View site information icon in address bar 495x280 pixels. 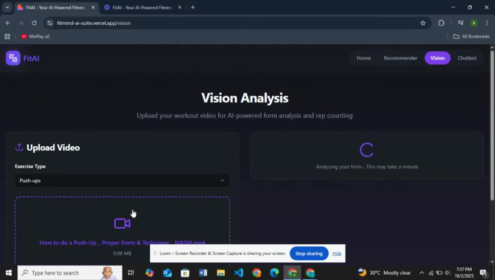click(49, 23)
